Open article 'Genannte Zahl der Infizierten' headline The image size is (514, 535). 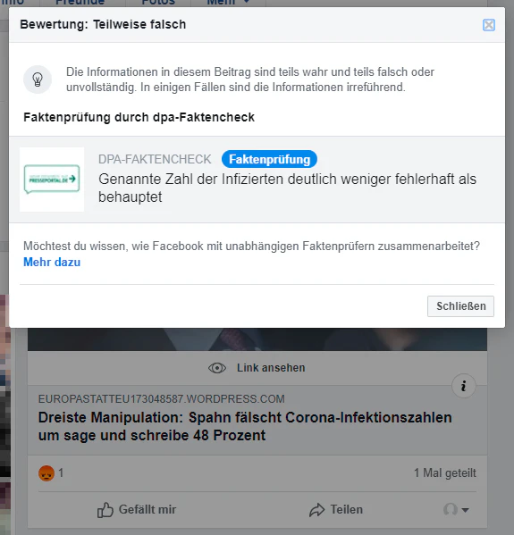pos(287,188)
